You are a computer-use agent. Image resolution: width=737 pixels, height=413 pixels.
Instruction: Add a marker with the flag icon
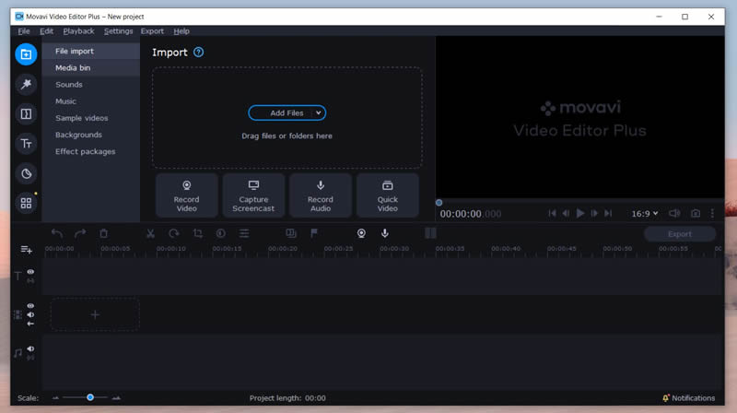pos(314,233)
